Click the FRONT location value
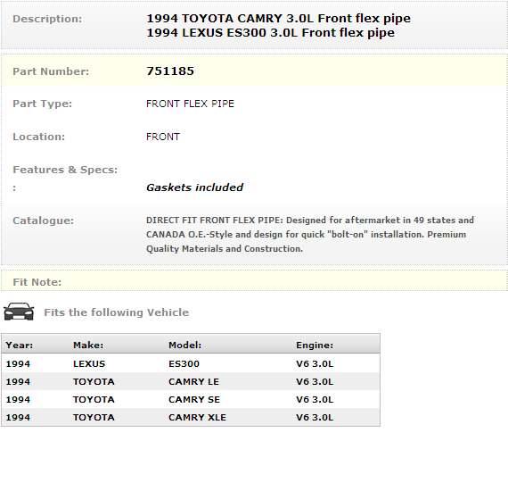Screen dimensions: 508x483 click(163, 137)
